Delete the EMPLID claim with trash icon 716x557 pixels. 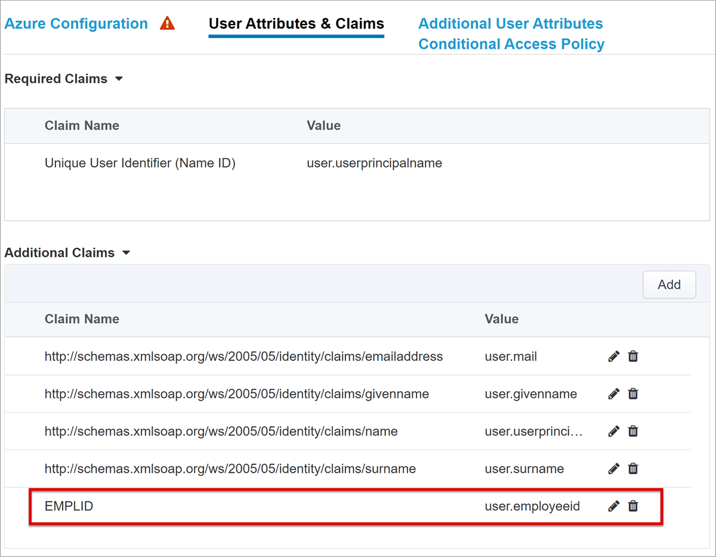633,506
